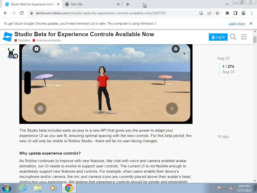Open the forum search magnifier icon
This screenshot has height=193, width=257.
pyautogui.click(x=233, y=37)
